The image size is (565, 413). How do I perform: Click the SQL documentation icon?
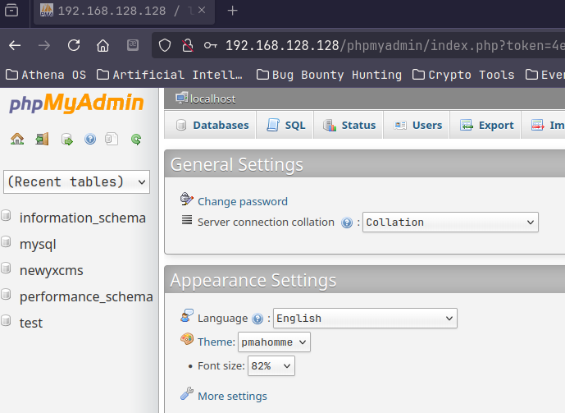coord(112,140)
